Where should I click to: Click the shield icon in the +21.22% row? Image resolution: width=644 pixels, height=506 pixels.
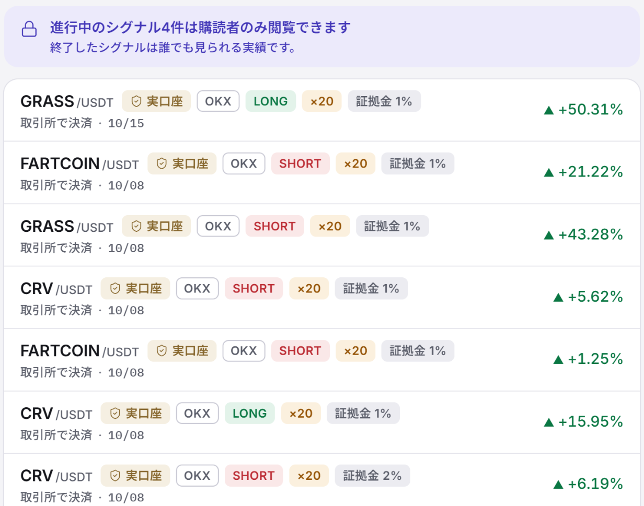click(x=162, y=163)
